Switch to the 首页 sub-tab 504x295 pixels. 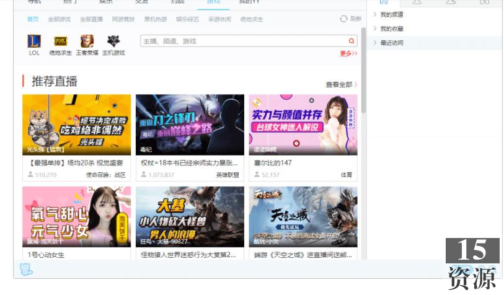(x=33, y=19)
